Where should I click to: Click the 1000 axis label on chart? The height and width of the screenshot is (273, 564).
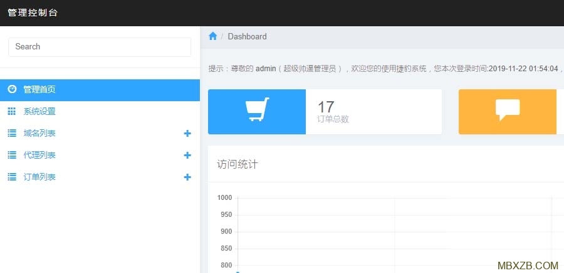pos(225,197)
